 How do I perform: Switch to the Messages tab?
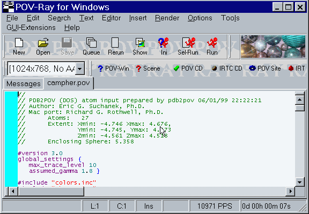click(x=24, y=84)
